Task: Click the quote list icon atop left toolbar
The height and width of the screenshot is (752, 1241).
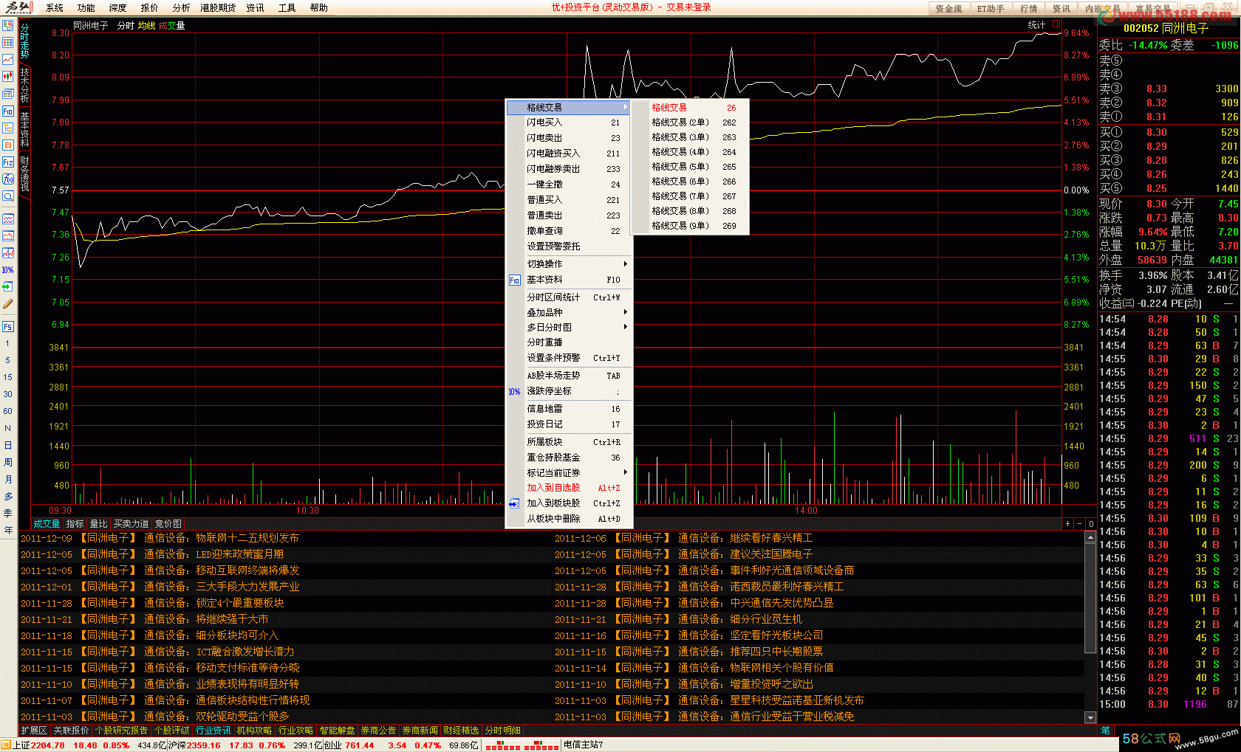Action: pos(8,25)
